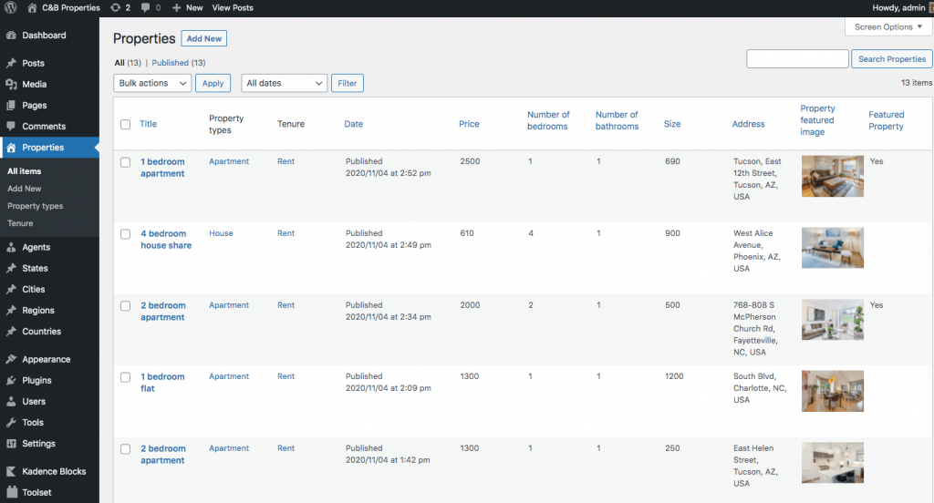Click the House property type link

coord(221,233)
